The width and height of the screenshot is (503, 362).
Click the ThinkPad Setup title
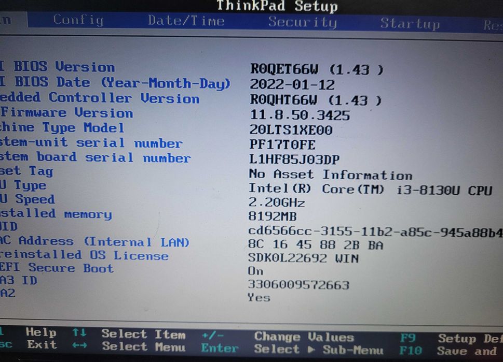(x=277, y=6)
